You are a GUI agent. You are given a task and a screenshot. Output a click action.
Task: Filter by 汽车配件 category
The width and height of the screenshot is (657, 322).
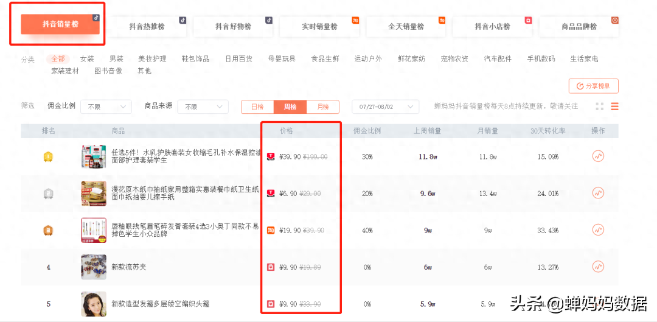(498, 58)
